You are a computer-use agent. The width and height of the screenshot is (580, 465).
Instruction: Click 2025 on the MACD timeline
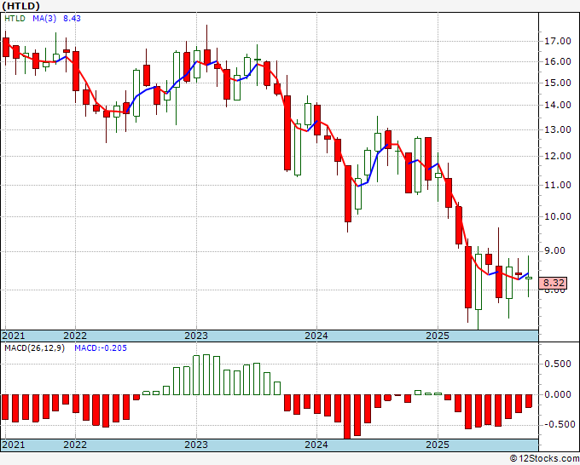(x=438, y=445)
